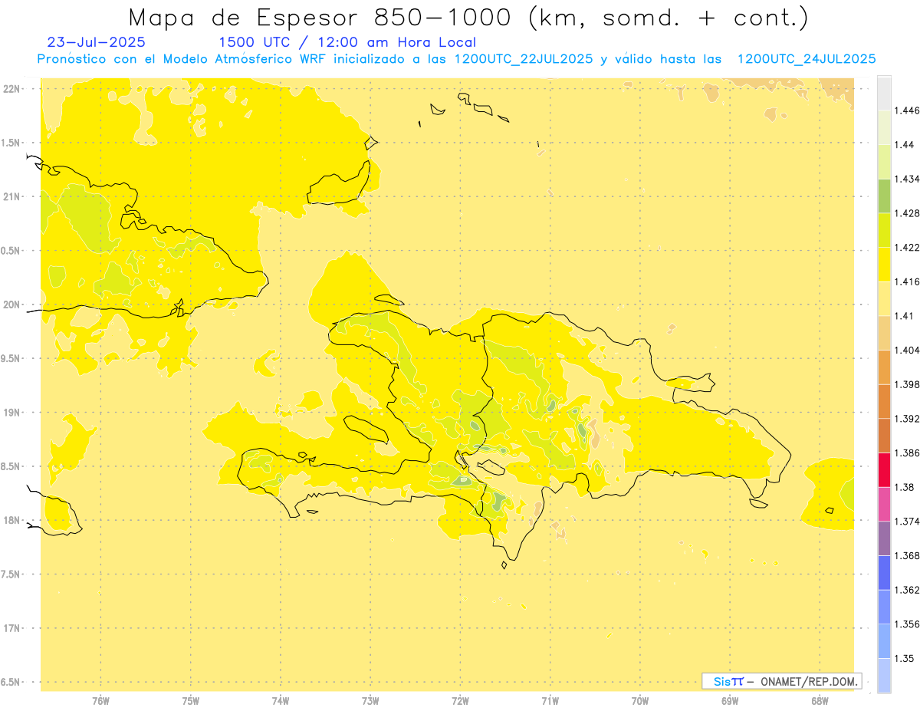The width and height of the screenshot is (920, 711).
Task: Click the '72W' longitude label
Action: click(x=460, y=701)
